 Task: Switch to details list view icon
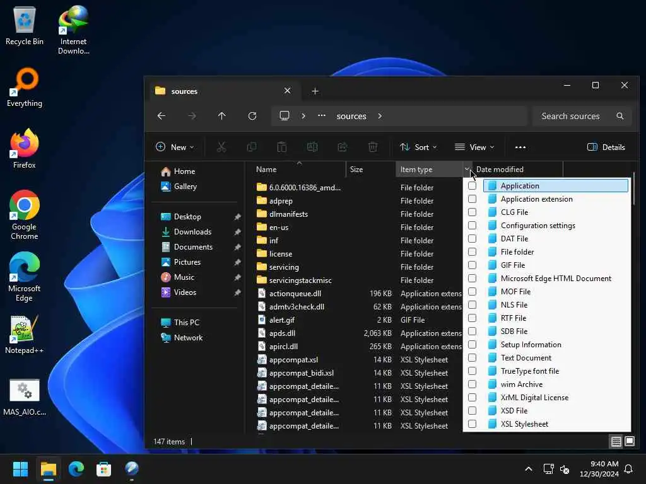616,442
